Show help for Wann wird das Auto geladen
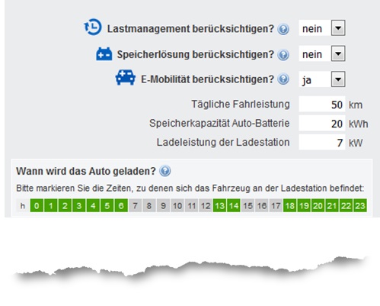 click(165, 171)
